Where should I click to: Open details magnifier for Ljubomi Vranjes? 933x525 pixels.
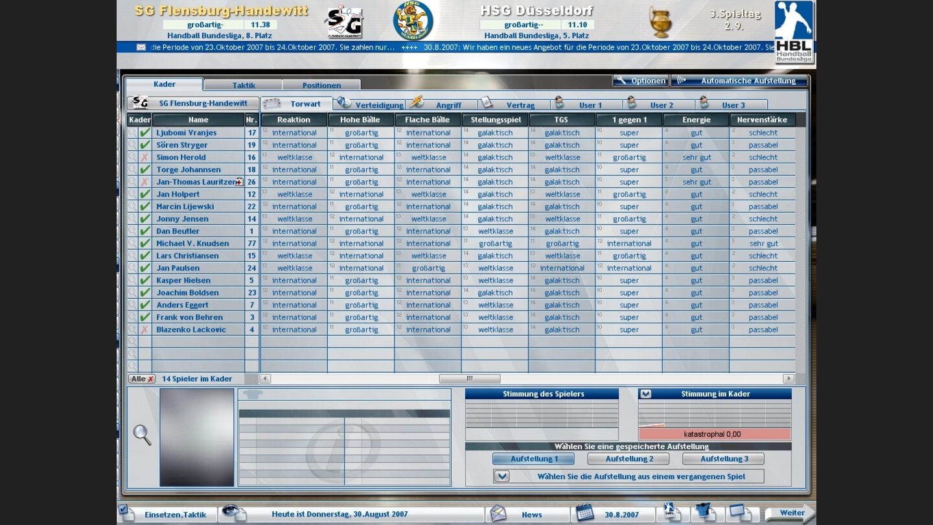[133, 133]
